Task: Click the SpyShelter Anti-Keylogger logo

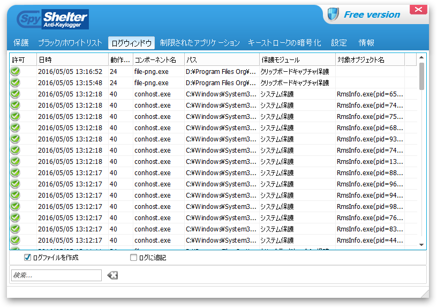Action: pyautogui.click(x=52, y=19)
